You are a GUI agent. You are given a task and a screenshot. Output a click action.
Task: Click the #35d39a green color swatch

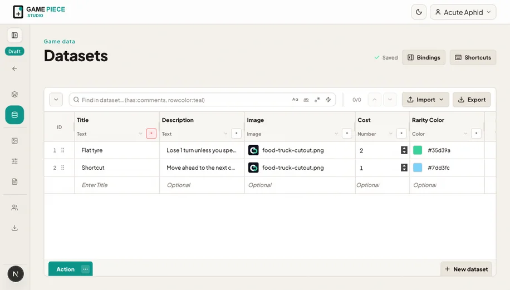[418, 150]
